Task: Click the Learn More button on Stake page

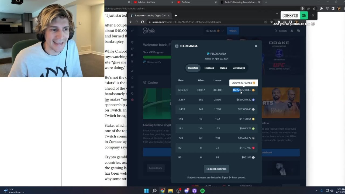Action: click(x=156, y=168)
